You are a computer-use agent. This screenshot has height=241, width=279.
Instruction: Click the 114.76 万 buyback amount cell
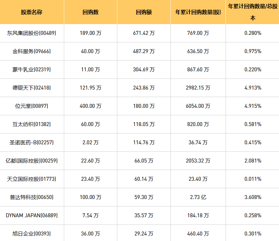pos(144,143)
